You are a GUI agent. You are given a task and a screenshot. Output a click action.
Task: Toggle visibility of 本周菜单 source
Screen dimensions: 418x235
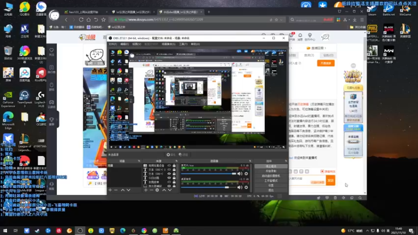pyautogui.click(x=169, y=182)
